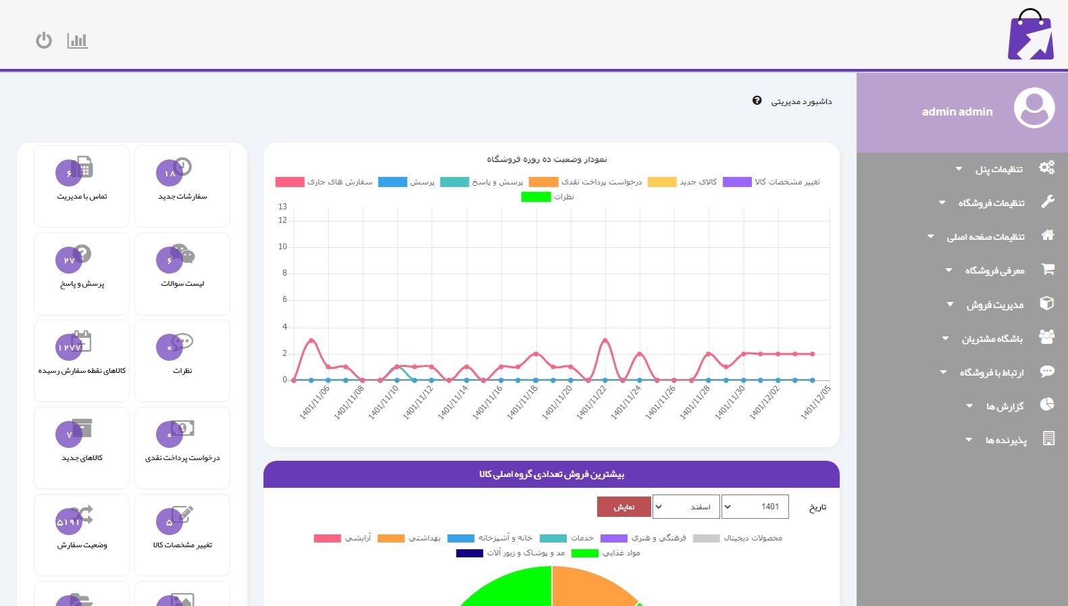Open the اسفند month dropdown
The height and width of the screenshot is (606, 1068).
pyautogui.click(x=685, y=507)
